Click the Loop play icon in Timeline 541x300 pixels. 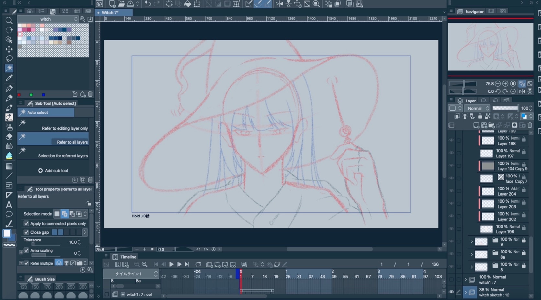pyautogui.click(x=198, y=264)
